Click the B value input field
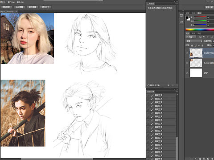 [210, 25]
